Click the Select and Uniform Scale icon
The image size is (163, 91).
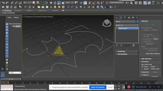click(x=59, y=3)
